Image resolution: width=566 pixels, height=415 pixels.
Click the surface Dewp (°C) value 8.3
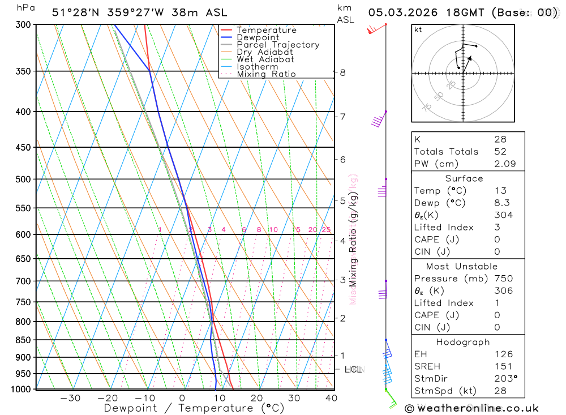[502, 203]
